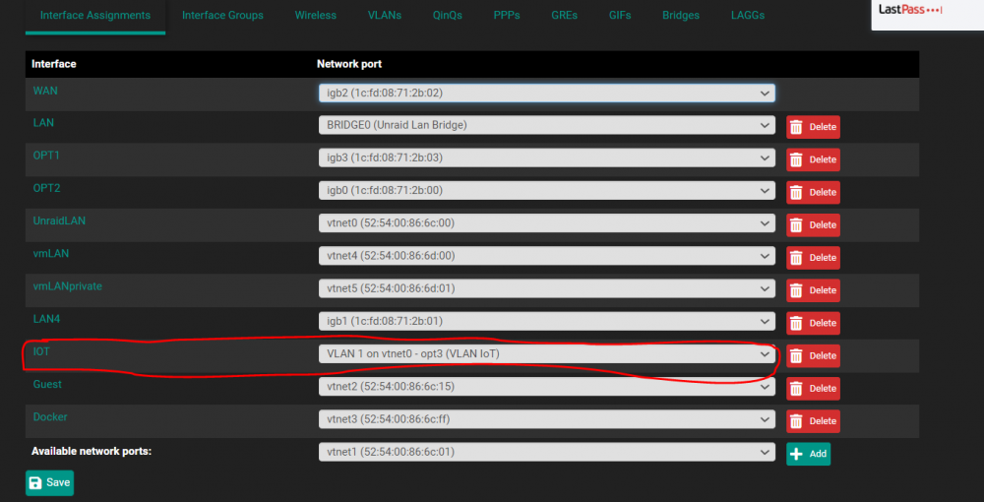The width and height of the screenshot is (984, 502).
Task: Delete the UnraidLAN interface assignment
Action: click(x=813, y=224)
